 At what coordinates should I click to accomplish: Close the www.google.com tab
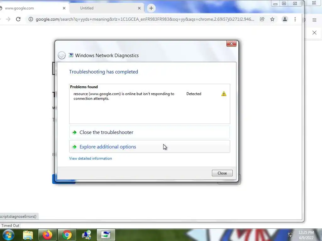pos(64,8)
